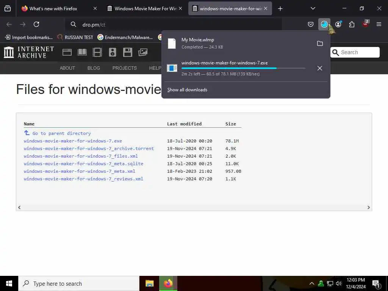Open the Firefox account icon
The width and height of the screenshot is (388, 291).
(338, 24)
